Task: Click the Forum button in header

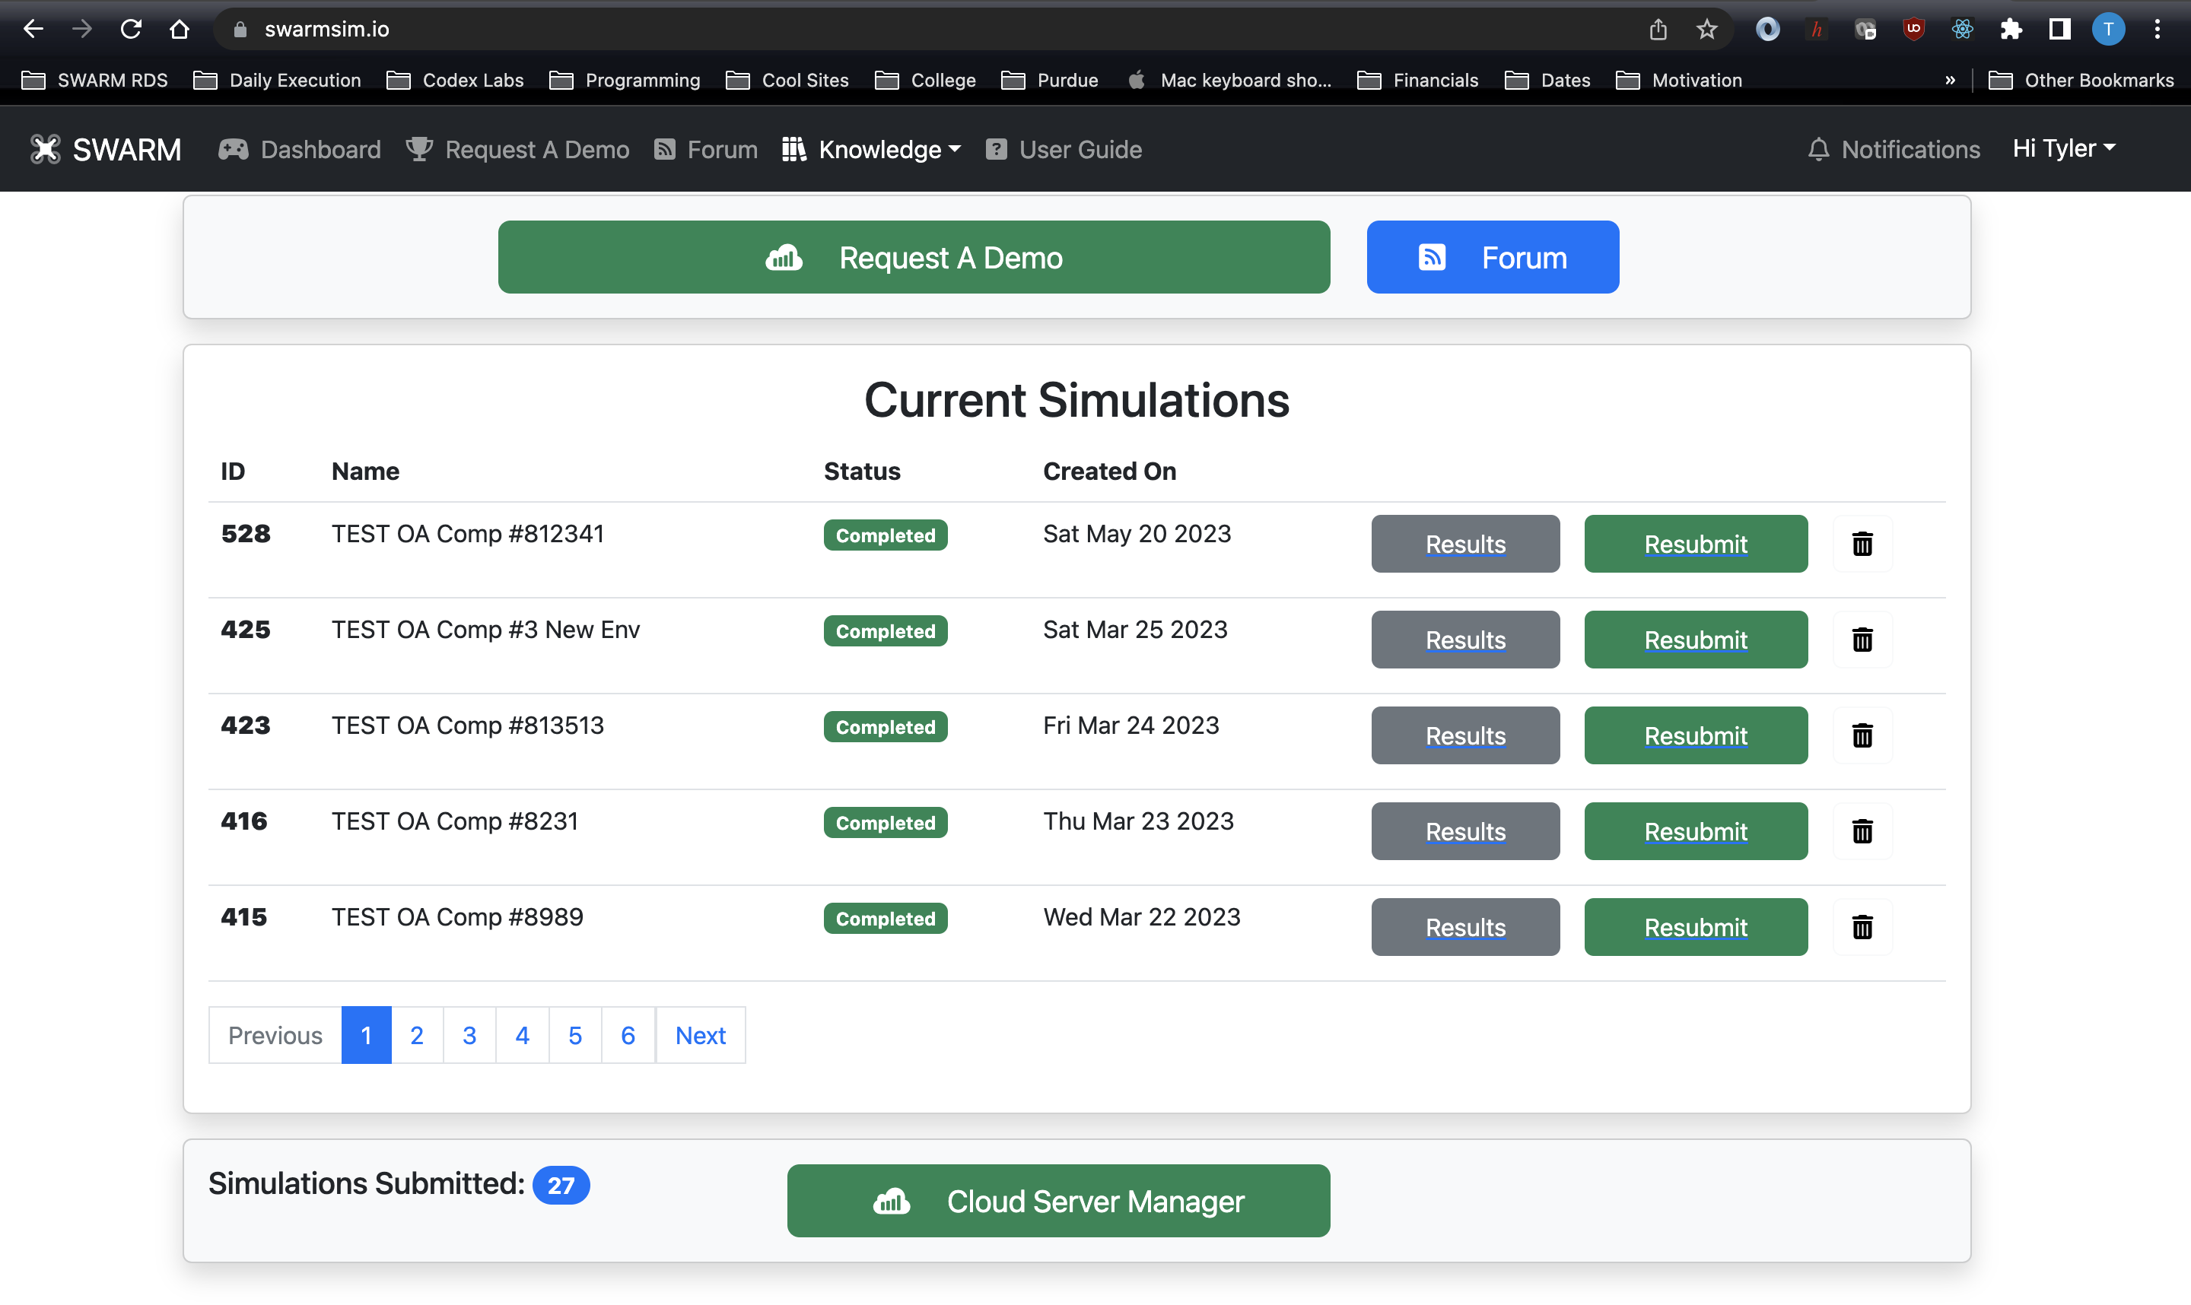Action: [x=720, y=149]
